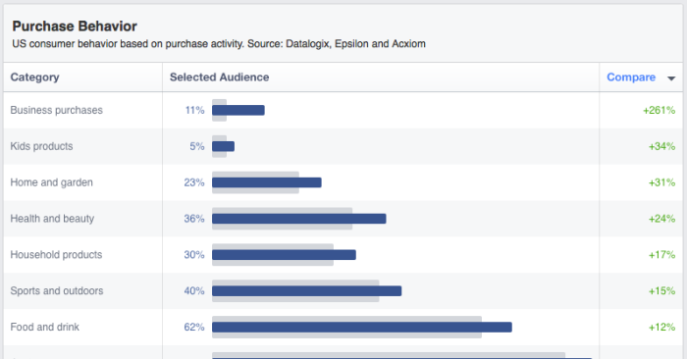Click the +261% comparison value
This screenshot has width=687, height=359.
(659, 110)
